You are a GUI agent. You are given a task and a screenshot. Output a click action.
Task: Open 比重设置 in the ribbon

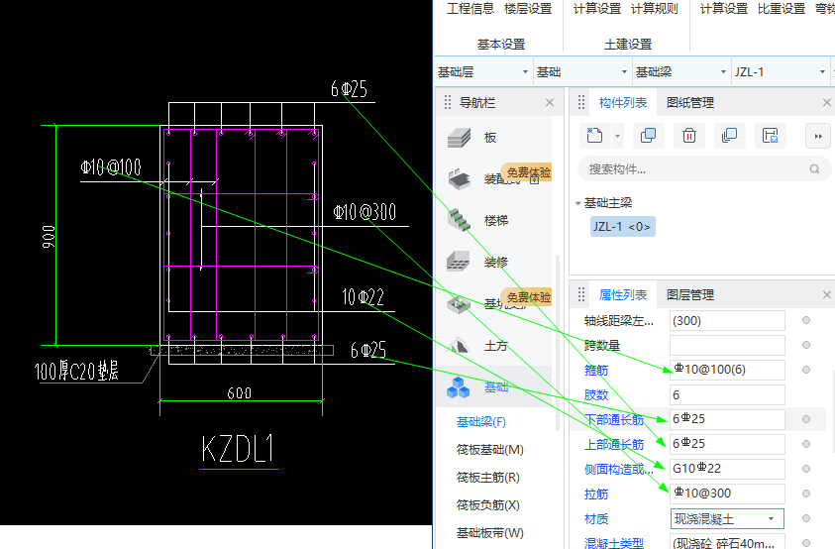tap(782, 9)
